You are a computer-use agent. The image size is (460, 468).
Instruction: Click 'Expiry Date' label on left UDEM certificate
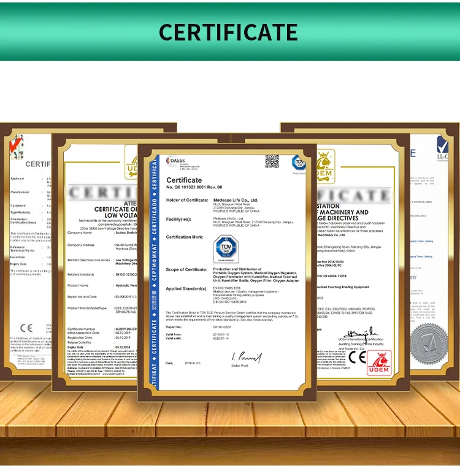click(x=75, y=347)
